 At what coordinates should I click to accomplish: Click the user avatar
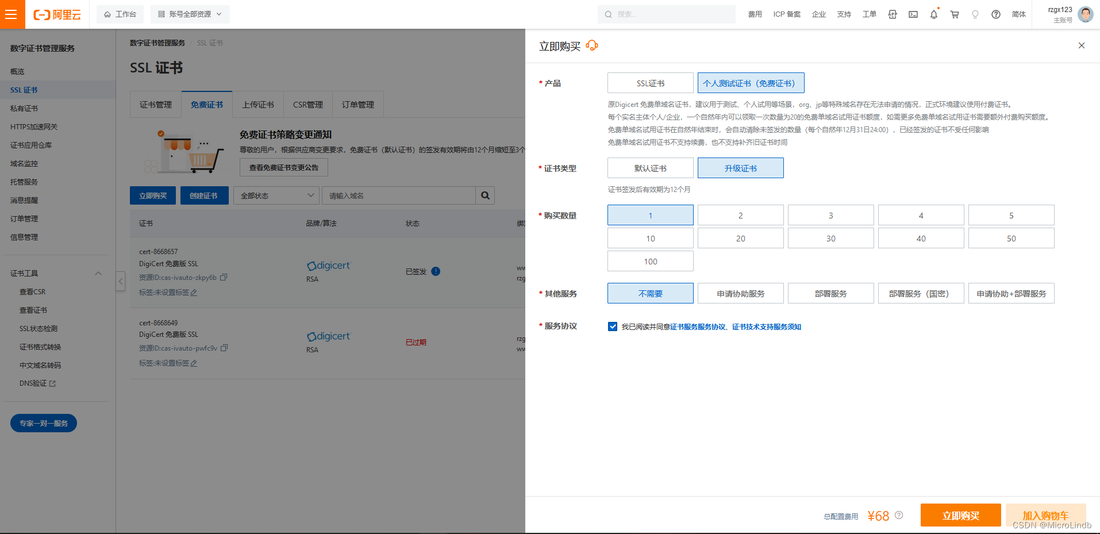(1086, 14)
